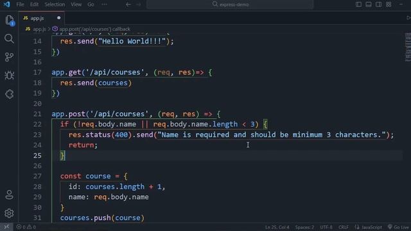Open the Selection menu

click(x=55, y=4)
